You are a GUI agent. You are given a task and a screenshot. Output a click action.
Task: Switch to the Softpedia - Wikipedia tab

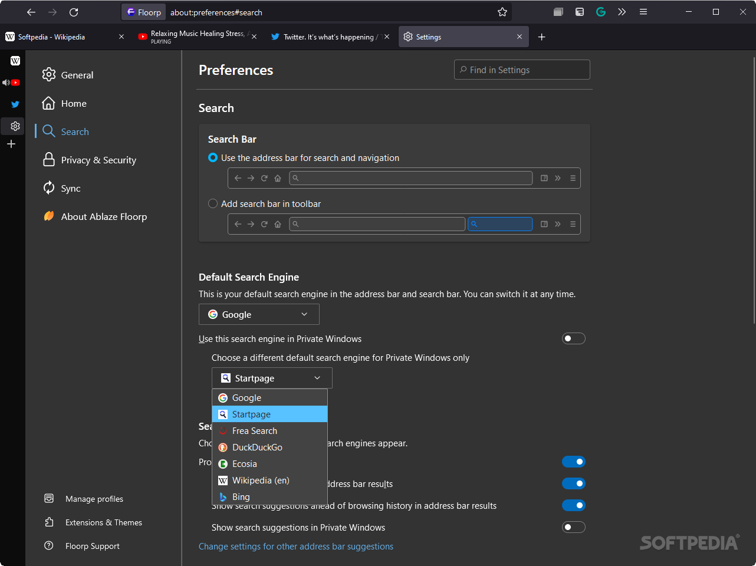point(65,37)
